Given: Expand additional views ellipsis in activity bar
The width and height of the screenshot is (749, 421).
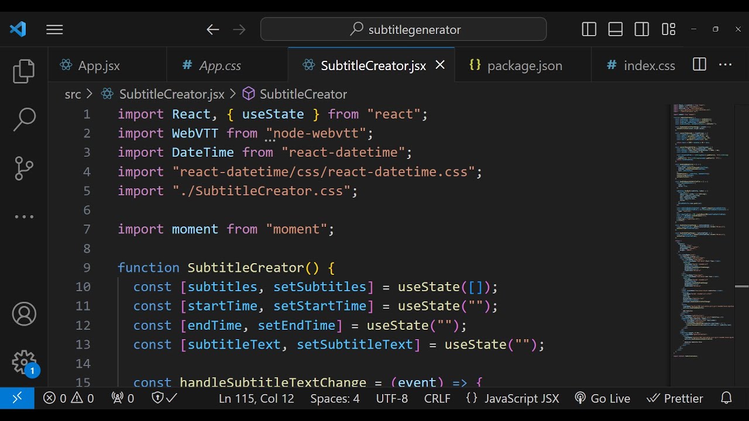Looking at the screenshot, I should point(24,217).
